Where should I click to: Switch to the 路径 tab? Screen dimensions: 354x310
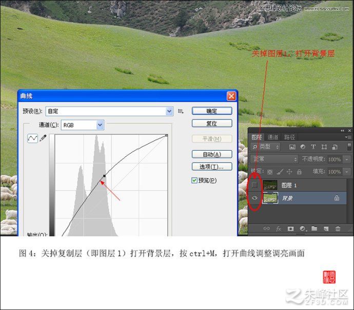pos(289,137)
